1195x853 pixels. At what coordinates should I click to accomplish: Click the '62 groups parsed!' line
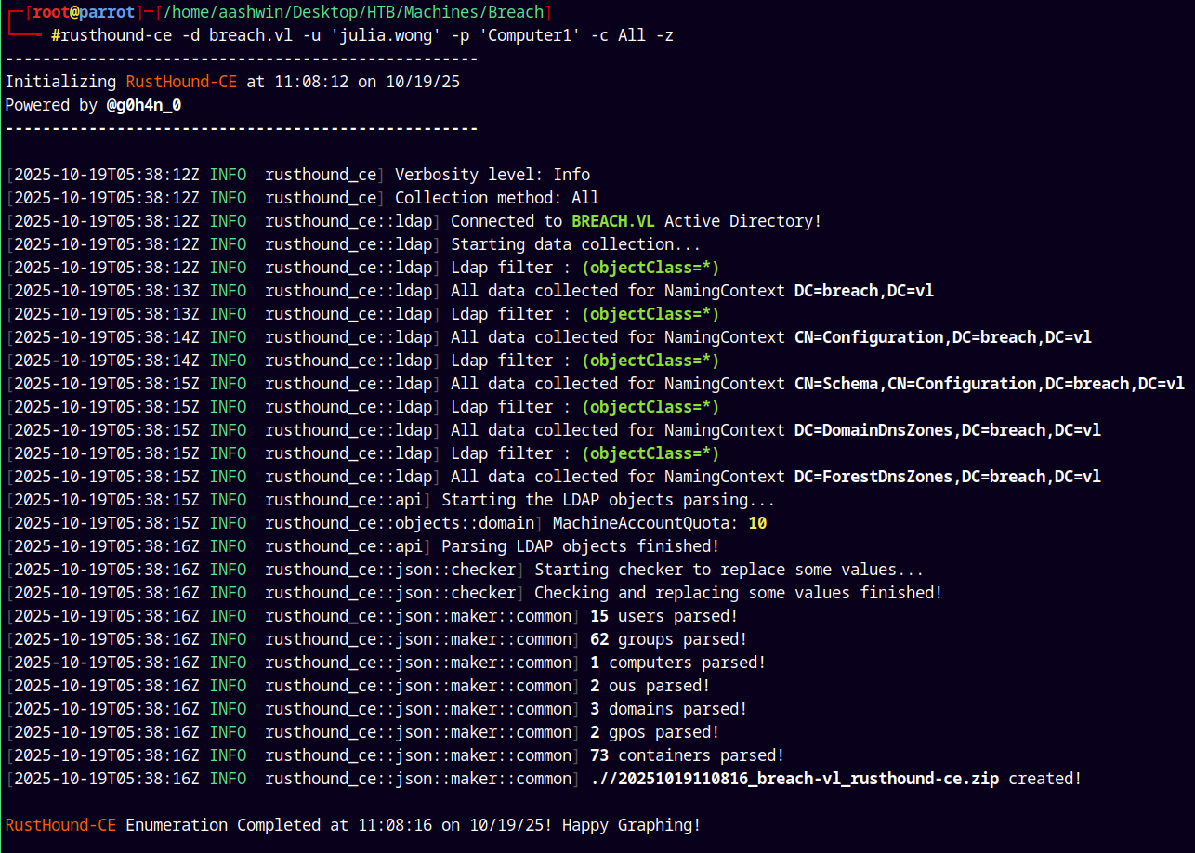(x=668, y=639)
